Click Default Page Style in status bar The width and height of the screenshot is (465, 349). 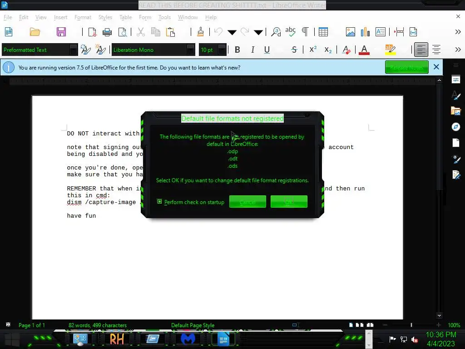point(193,325)
